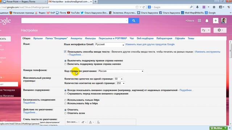Open contacts per page dropdown 250

pos(120,83)
